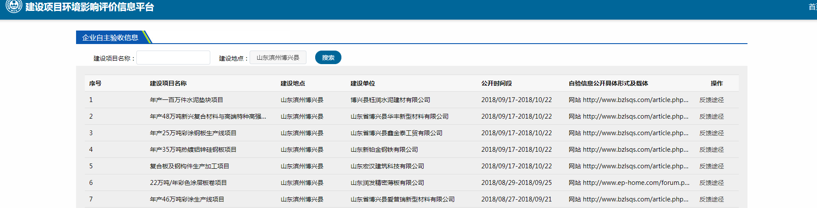Click the 操作 column header

(717, 83)
